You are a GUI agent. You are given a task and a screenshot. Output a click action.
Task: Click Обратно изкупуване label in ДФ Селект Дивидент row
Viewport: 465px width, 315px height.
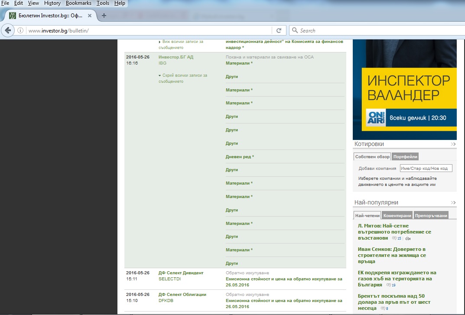click(247, 273)
